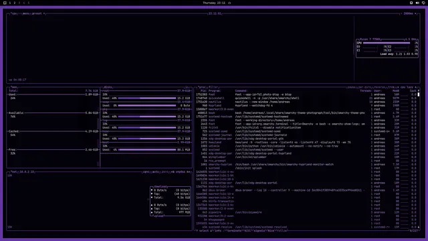
Task: Select the khugepaged process row
Action: coord(306,220)
